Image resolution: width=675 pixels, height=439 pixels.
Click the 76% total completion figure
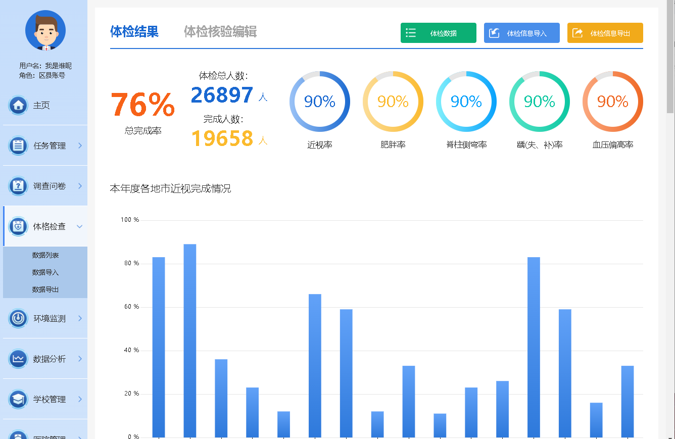(x=143, y=105)
